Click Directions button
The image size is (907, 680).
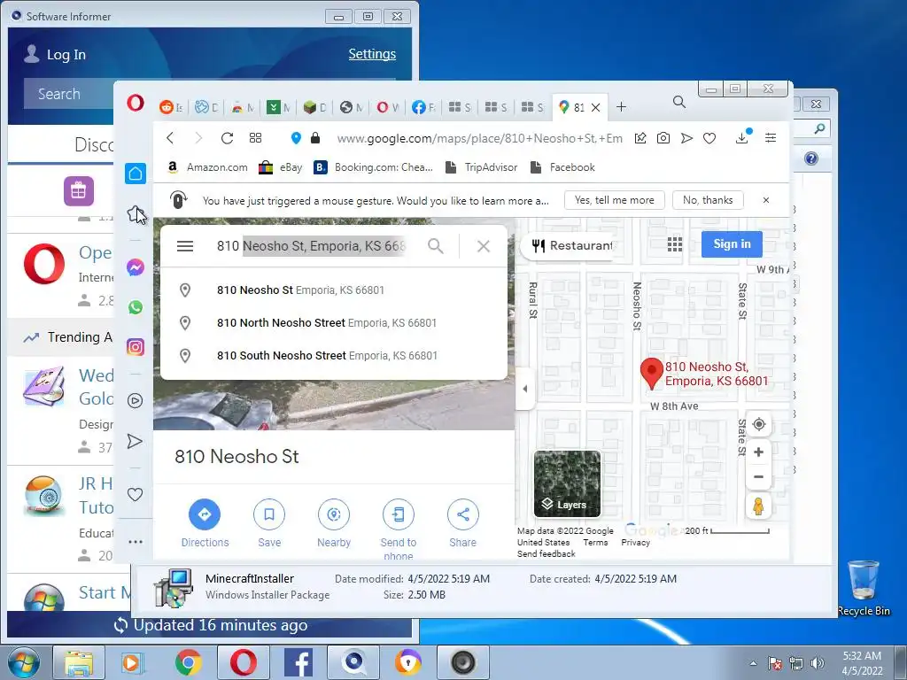coord(205,523)
